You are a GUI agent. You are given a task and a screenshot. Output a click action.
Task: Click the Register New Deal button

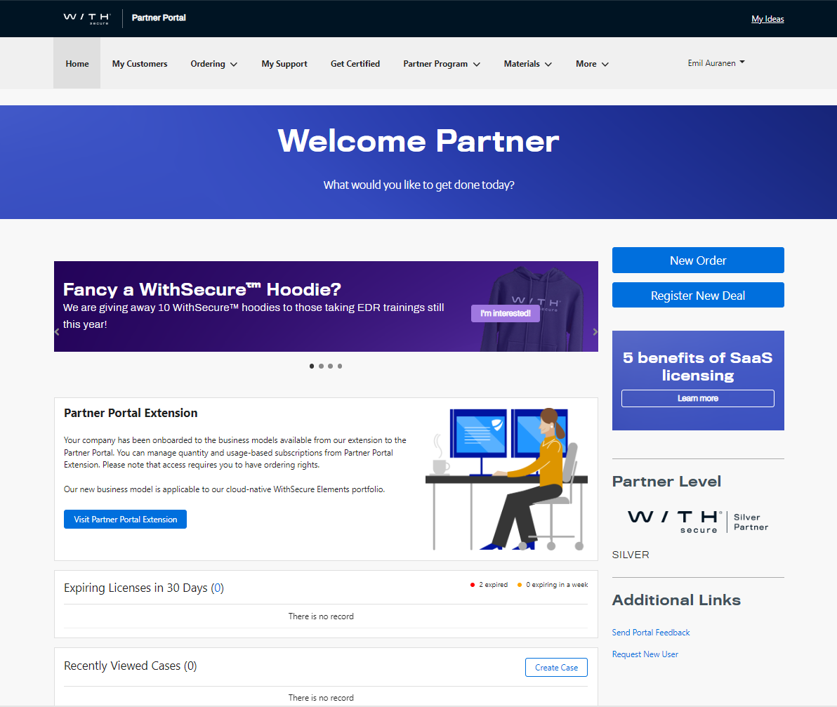pos(697,295)
